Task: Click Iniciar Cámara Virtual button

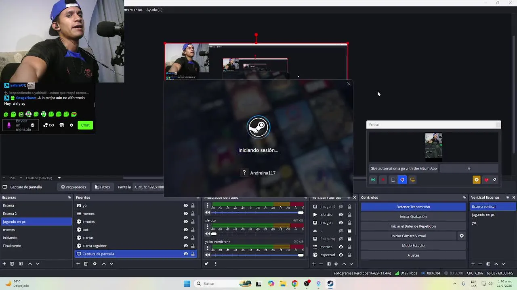Action: point(408,236)
